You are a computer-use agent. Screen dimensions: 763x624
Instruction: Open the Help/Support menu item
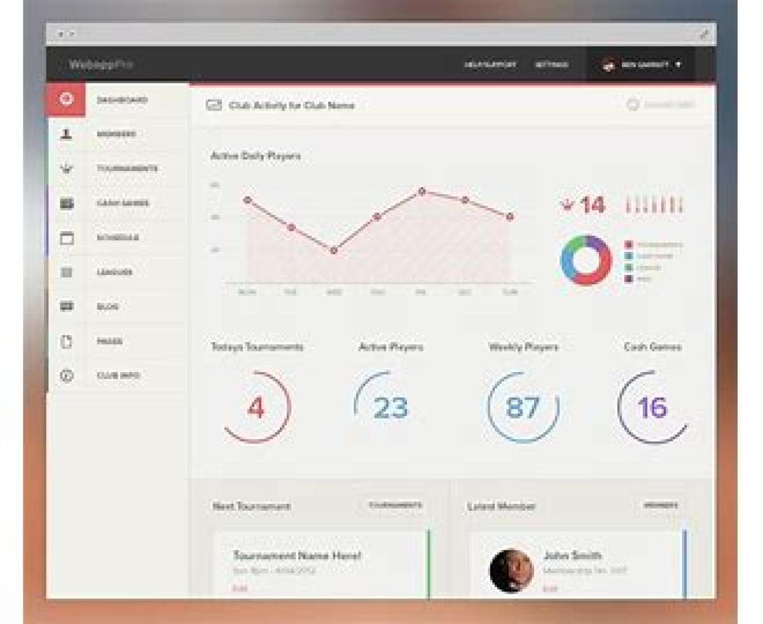pos(490,65)
